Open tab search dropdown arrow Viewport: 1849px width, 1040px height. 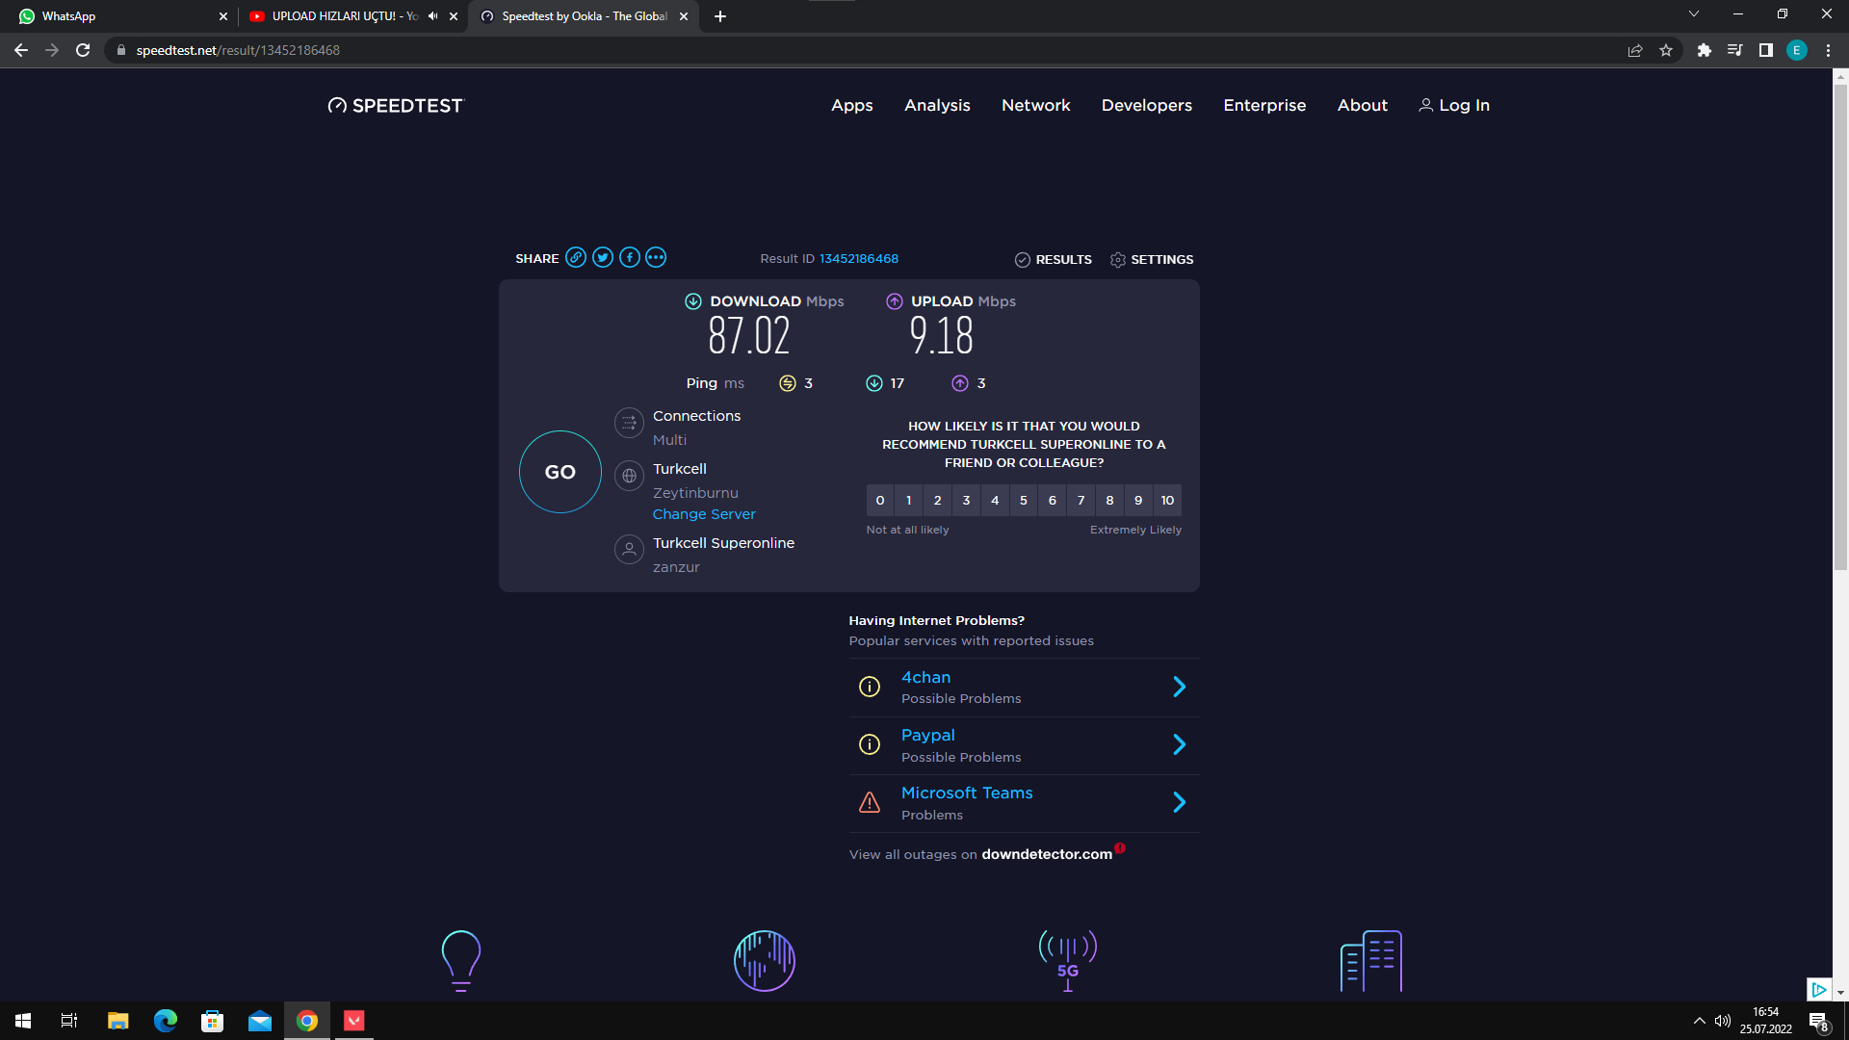1694,14
